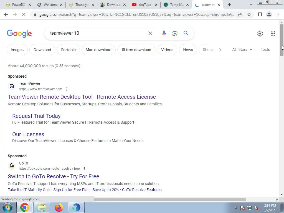This screenshot has width=284, height=213.
Task: Switch to the Welcome tab
Action: (48, 5)
